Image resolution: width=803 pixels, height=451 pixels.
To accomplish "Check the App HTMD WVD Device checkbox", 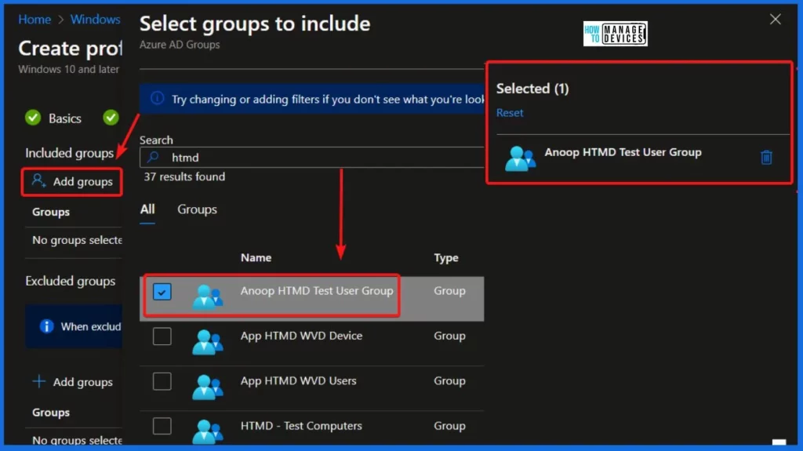I will pos(162,336).
